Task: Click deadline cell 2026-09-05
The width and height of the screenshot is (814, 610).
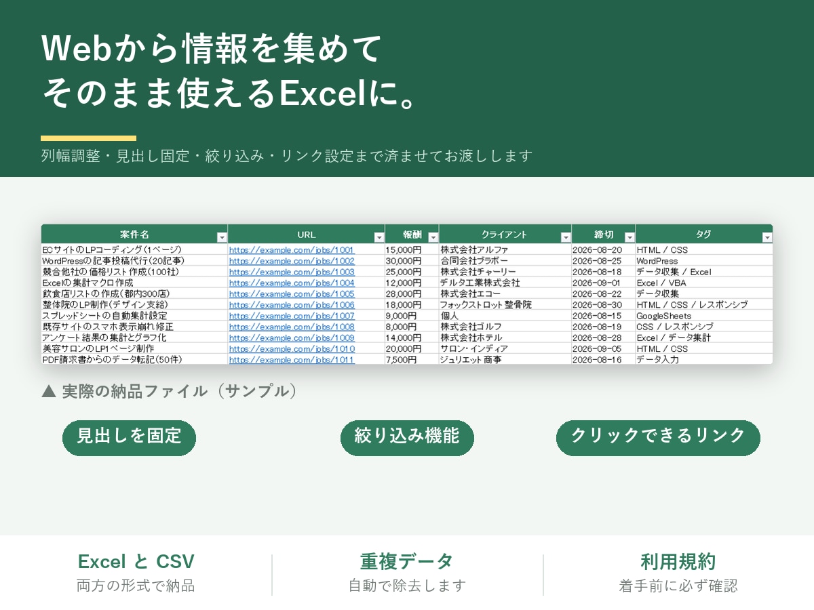Action: pos(604,349)
